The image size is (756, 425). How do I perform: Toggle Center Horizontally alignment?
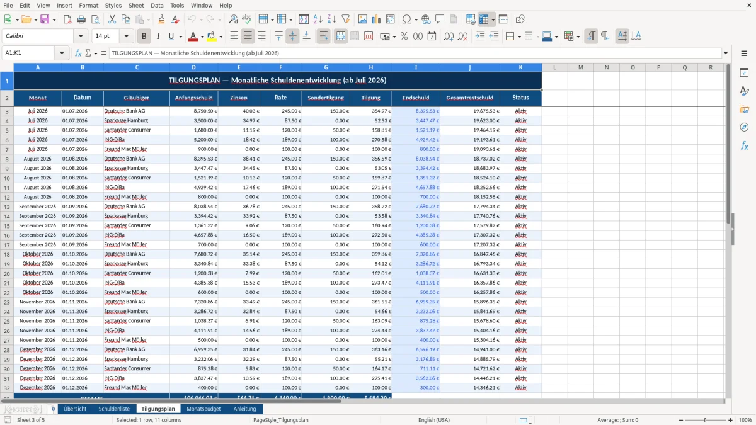point(248,37)
